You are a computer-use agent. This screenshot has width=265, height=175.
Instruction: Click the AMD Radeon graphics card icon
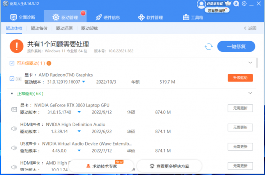click(18, 79)
